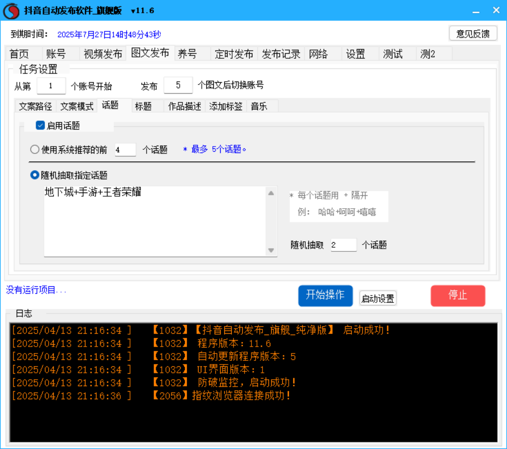Open the 意见反馈 feedback button
This screenshot has width=507, height=449.
point(473,34)
